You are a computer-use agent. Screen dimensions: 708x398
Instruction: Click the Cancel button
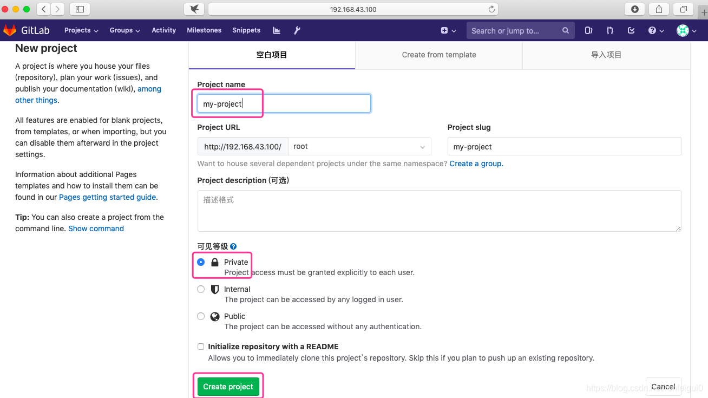(x=663, y=387)
